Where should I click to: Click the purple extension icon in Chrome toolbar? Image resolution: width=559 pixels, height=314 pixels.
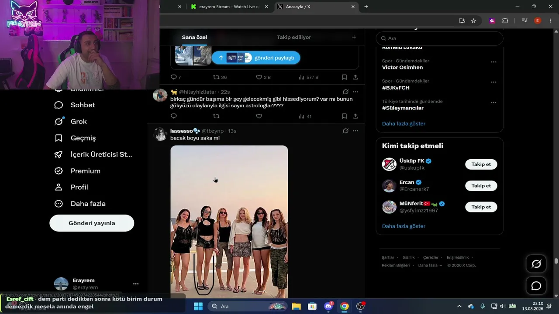pyautogui.click(x=492, y=20)
